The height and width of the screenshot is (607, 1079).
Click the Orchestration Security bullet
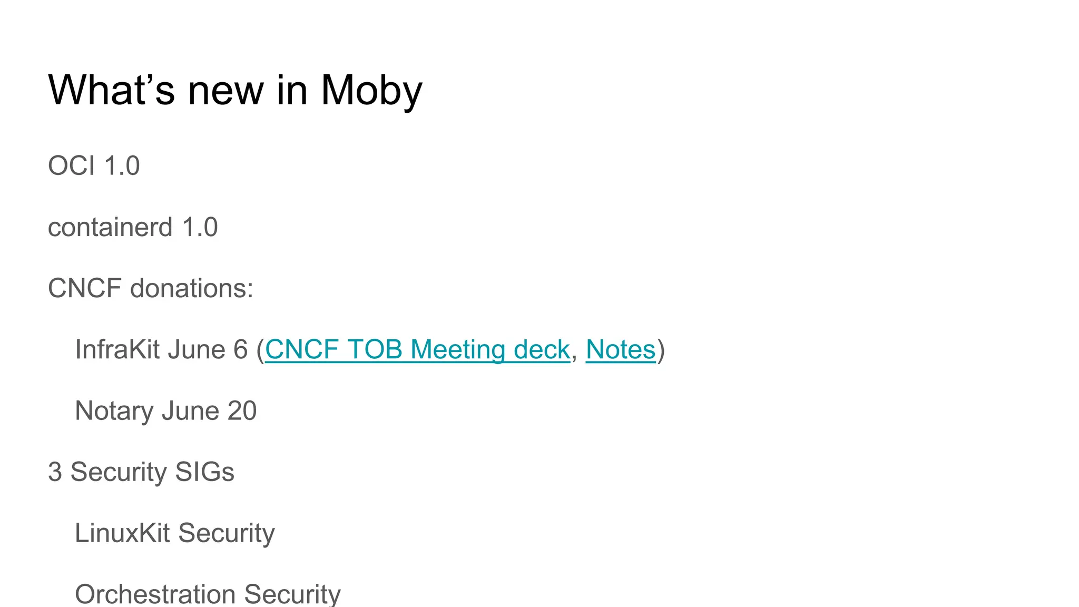(208, 594)
